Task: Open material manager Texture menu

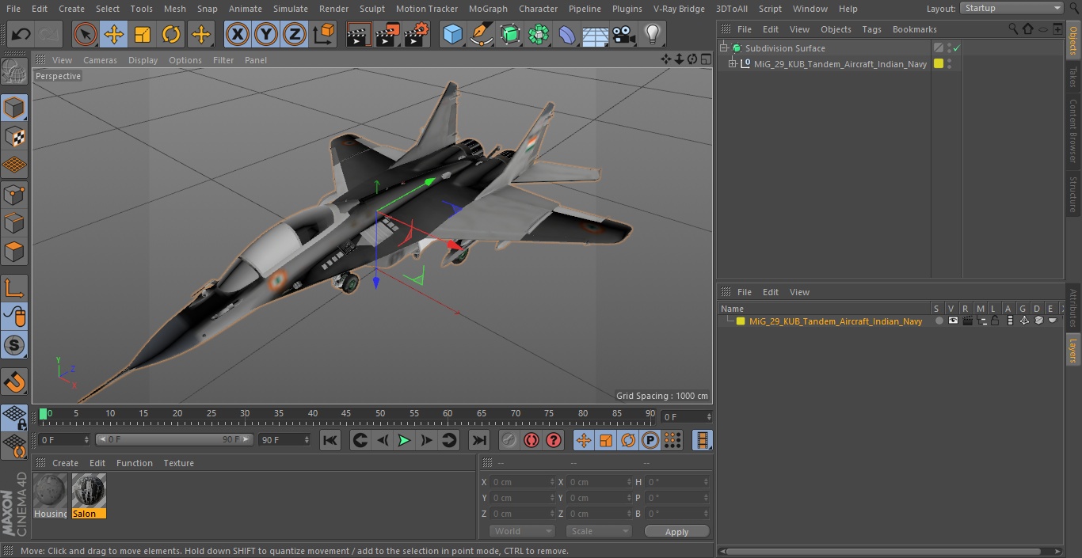Action: [178, 463]
